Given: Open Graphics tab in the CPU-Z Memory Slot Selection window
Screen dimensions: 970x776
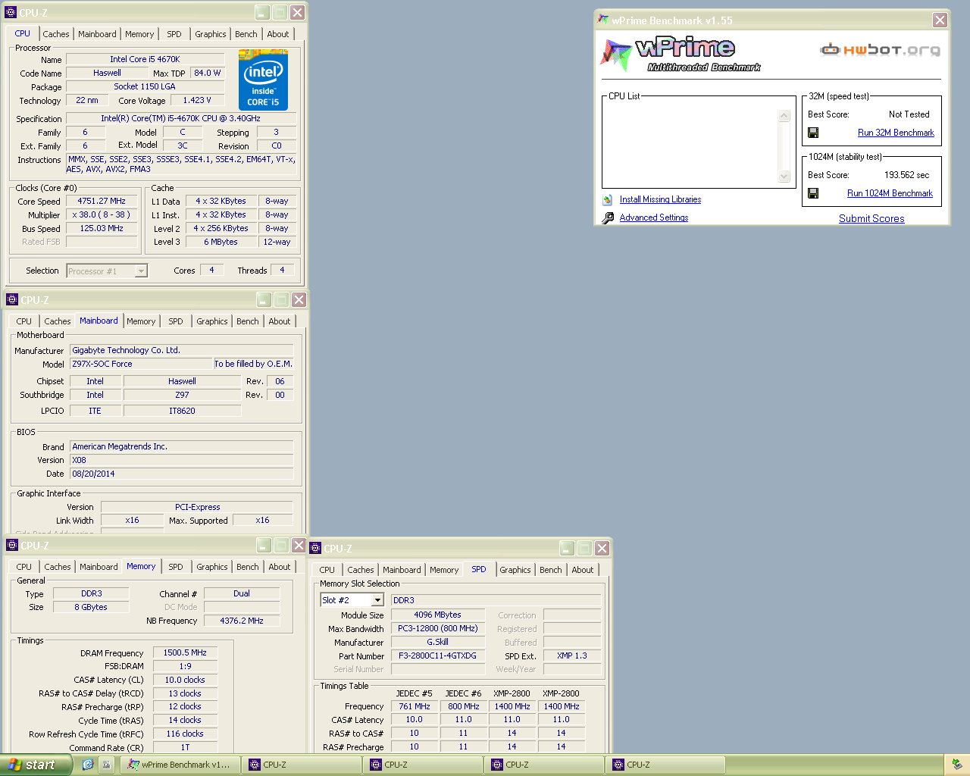Looking at the screenshot, I should [x=515, y=571].
